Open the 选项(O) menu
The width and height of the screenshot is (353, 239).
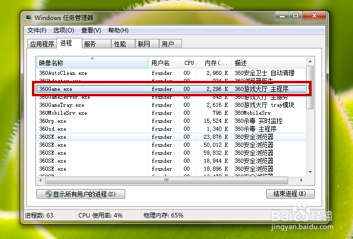pos(64,30)
